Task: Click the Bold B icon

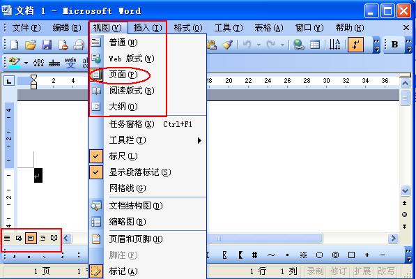Action: [394, 45]
